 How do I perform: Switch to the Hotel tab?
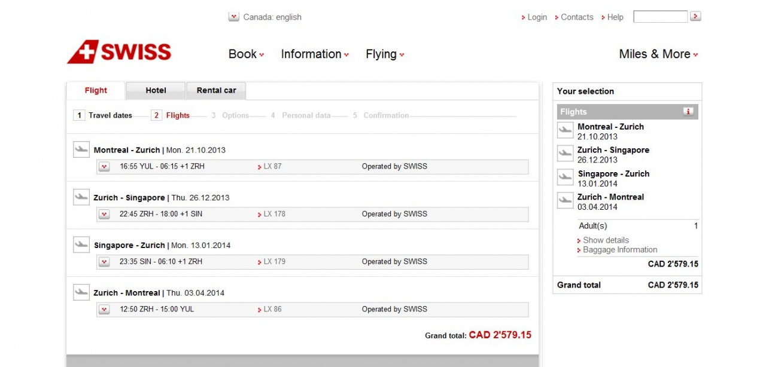[156, 90]
